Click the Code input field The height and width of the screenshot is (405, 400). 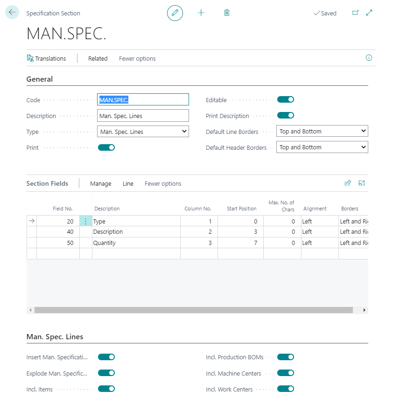click(143, 100)
